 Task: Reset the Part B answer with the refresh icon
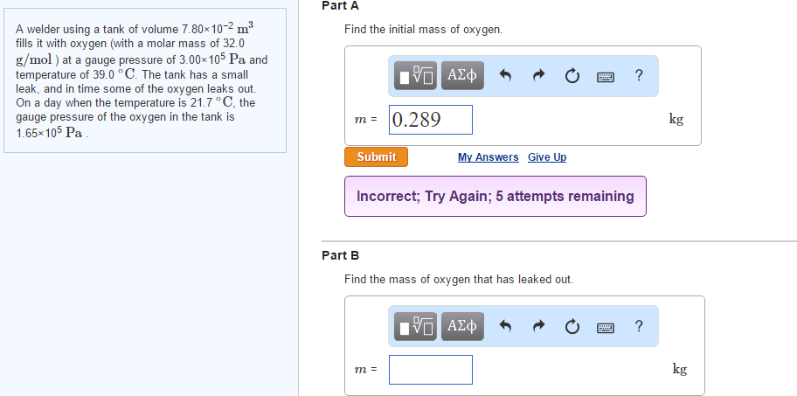[572, 326]
